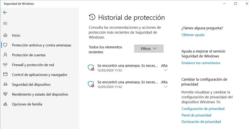Viewport: 249px width, 129px height.
Task: Click the app and browser control icon
Action: pyautogui.click(x=5, y=75)
